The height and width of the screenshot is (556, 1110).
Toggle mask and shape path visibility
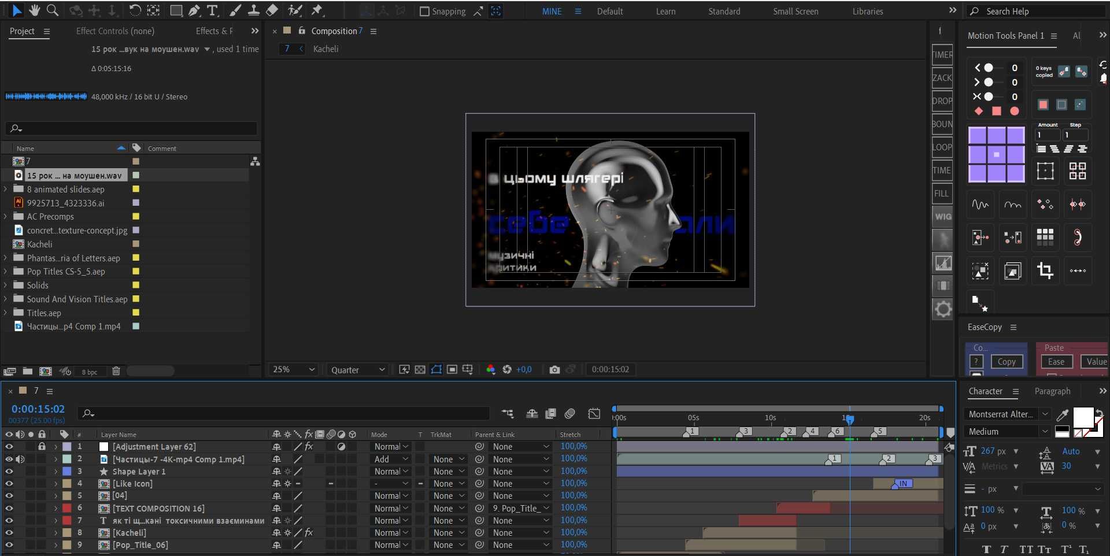coord(436,369)
